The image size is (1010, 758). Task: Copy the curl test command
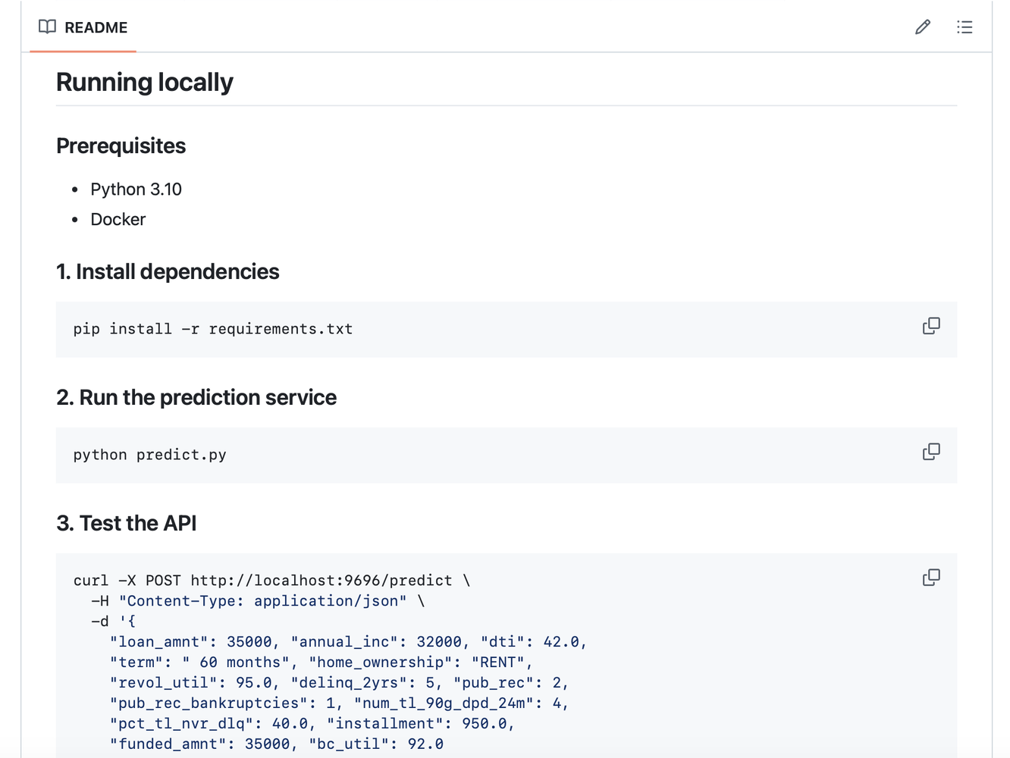tap(931, 578)
